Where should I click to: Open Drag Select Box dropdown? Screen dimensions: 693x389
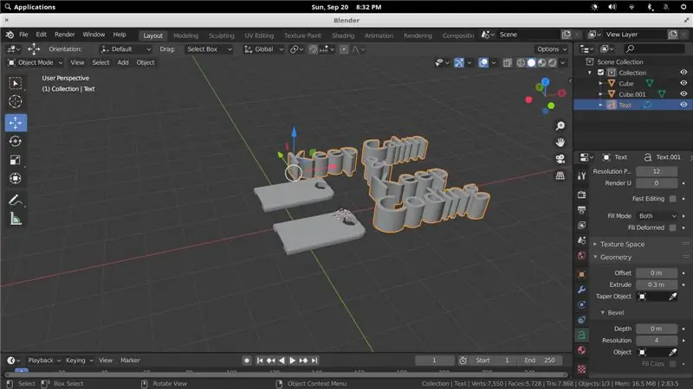(x=209, y=49)
